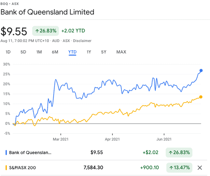This screenshot has width=210, height=176.
Task: Choose the MAX time range tab
Action: [x=121, y=52]
